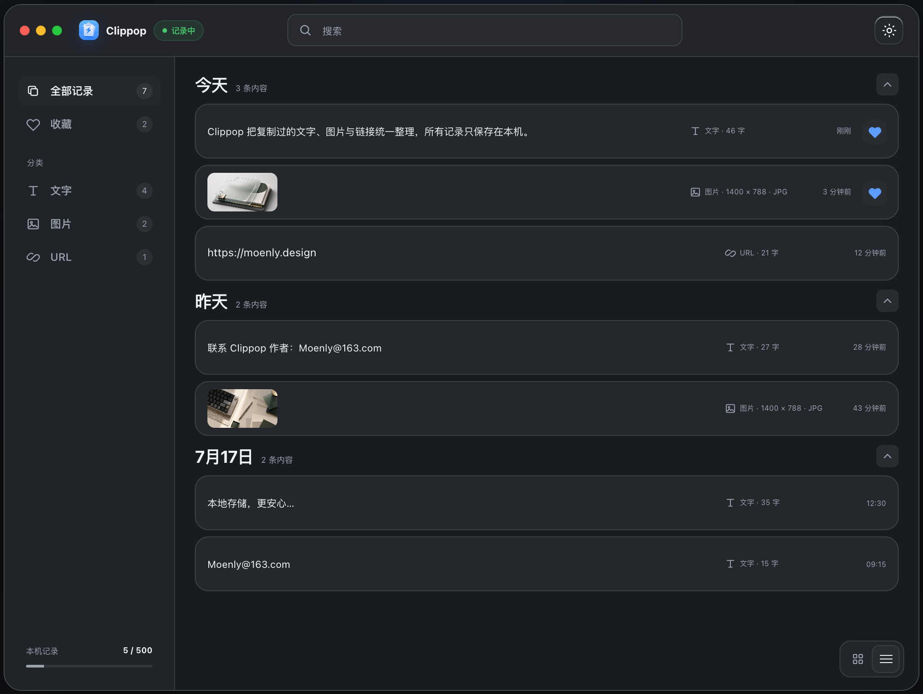
Task: Unfavorite the Clippop description text entry
Action: pyautogui.click(x=875, y=132)
